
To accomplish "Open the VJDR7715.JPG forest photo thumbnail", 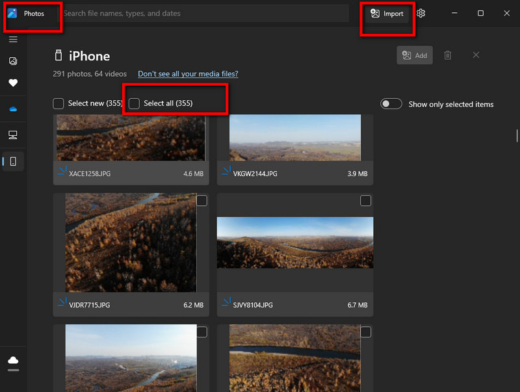I will point(131,242).
